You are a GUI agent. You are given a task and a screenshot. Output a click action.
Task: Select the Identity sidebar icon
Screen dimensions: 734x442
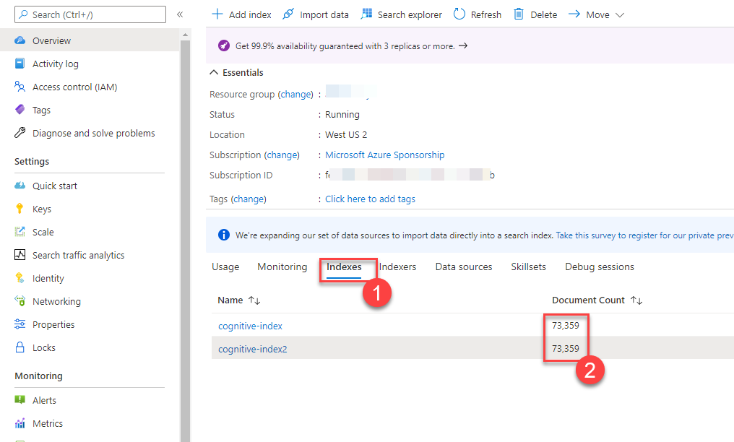coord(20,278)
